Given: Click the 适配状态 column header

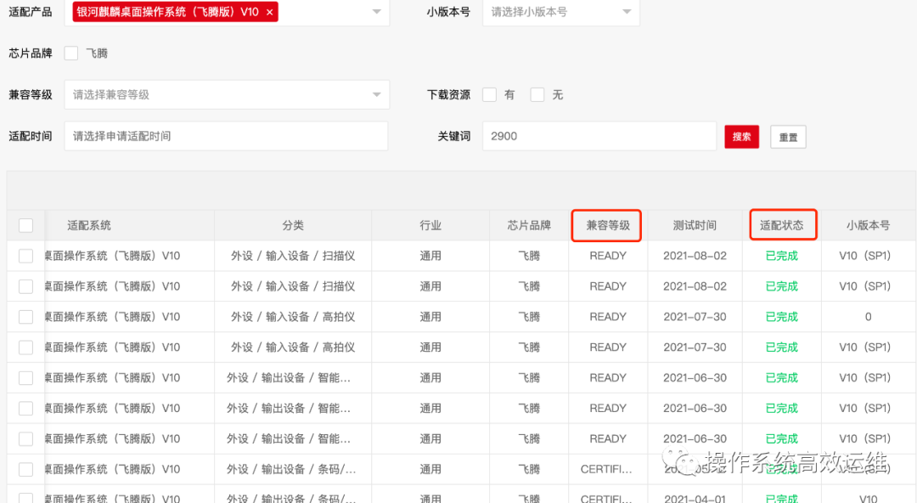Looking at the screenshot, I should (x=782, y=225).
